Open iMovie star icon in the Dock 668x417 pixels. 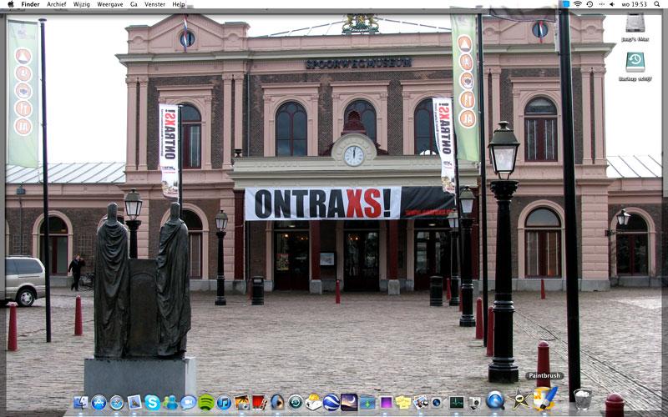point(521,399)
